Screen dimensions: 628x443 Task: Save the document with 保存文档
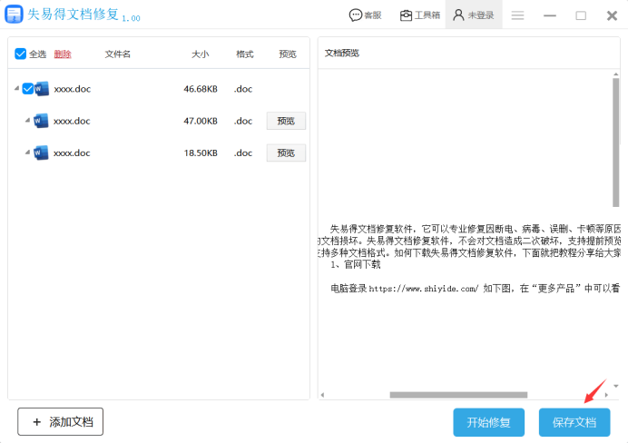tap(574, 422)
